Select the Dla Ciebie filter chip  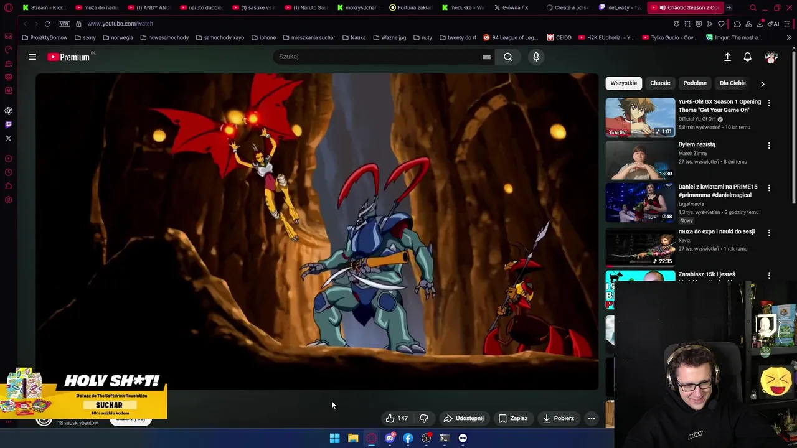[733, 83]
